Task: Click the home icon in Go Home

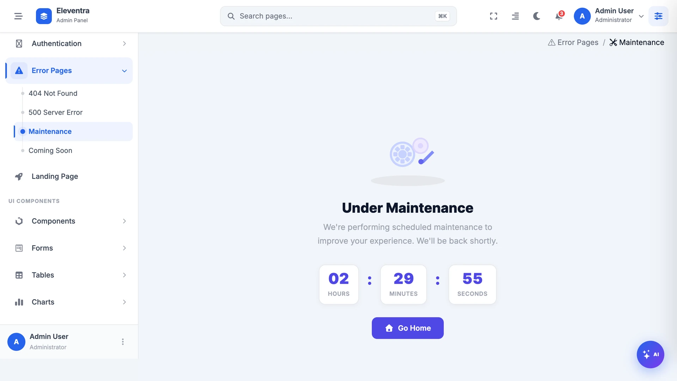Action: (389, 328)
